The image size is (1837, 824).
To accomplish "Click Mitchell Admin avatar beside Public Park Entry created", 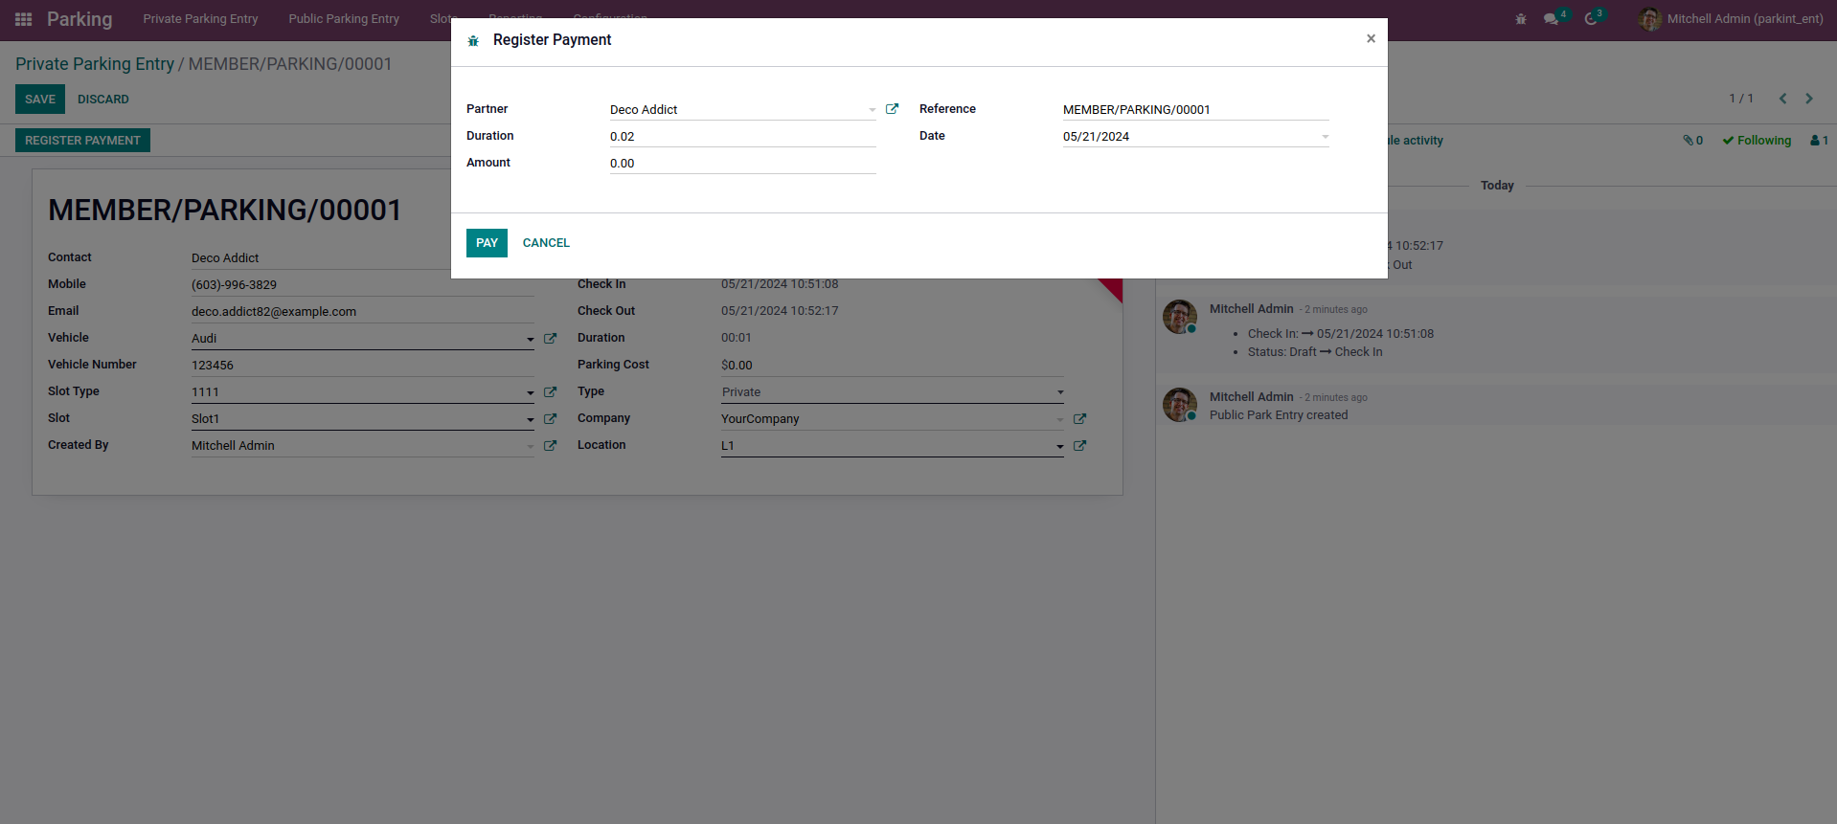I will [x=1180, y=405].
